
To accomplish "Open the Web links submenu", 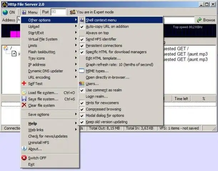I will point(50,130).
